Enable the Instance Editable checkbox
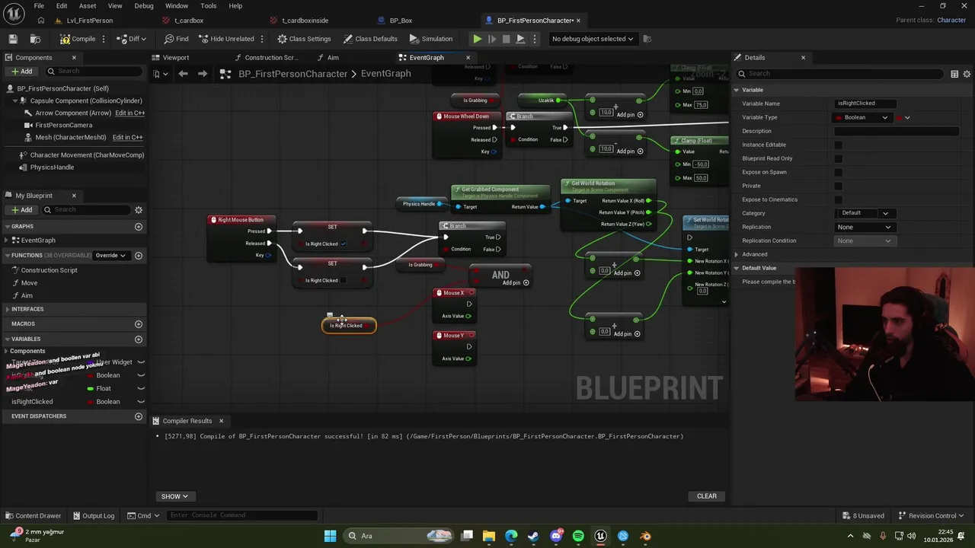This screenshot has width=975, height=548. (839, 145)
